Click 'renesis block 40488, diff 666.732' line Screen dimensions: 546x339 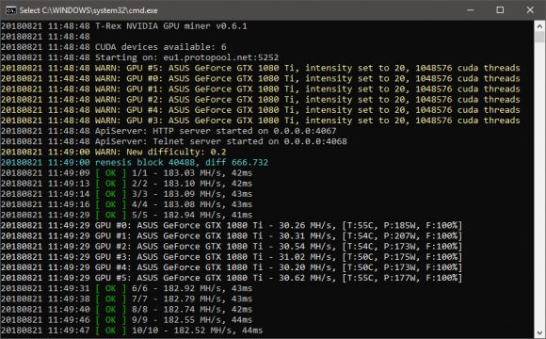point(135,162)
